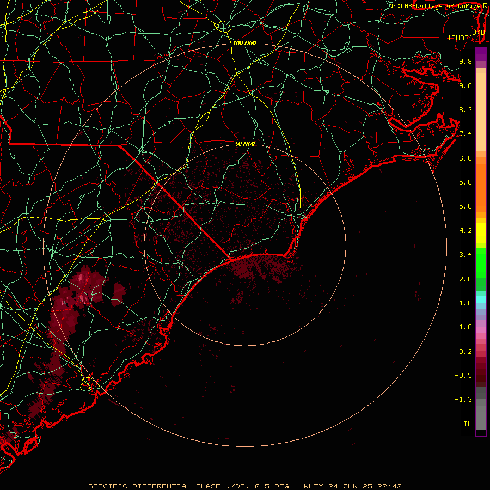The height and width of the screenshot is (490, 490).
Task: Click the purple swatch atop the color bar
Action: [x=481, y=54]
